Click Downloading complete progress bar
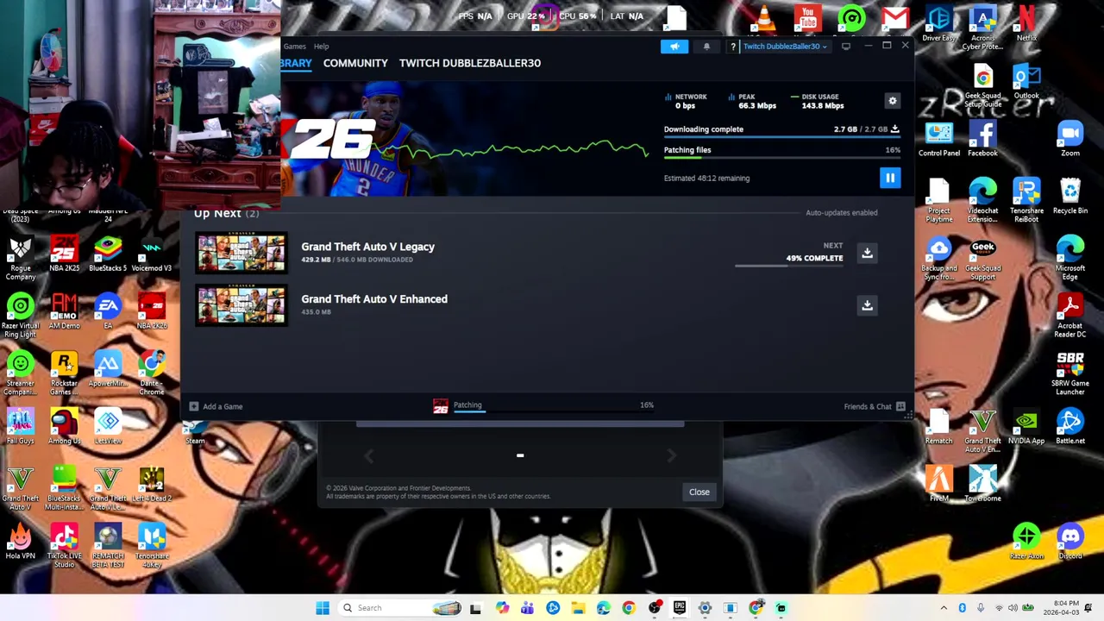The height and width of the screenshot is (621, 1104). pyautogui.click(x=781, y=137)
